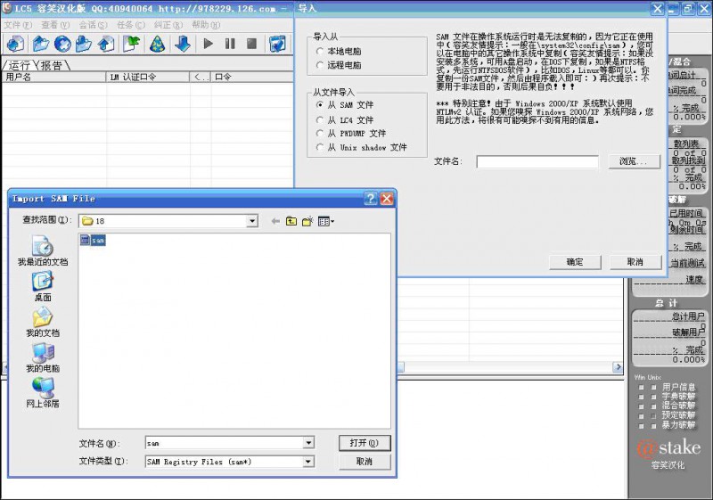
Task: Go back using the file dialog back arrow
Action: (x=275, y=221)
